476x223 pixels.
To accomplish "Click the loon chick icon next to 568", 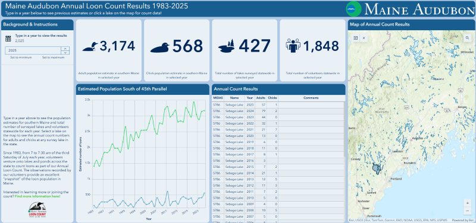I will [159, 47].
